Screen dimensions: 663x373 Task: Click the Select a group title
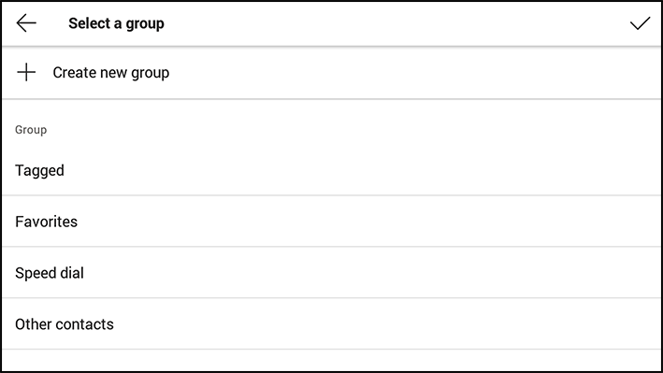116,23
